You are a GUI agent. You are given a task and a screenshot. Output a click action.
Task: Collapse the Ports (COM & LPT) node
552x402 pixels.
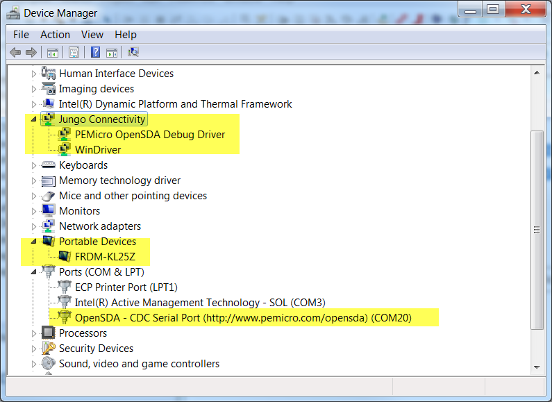34,271
